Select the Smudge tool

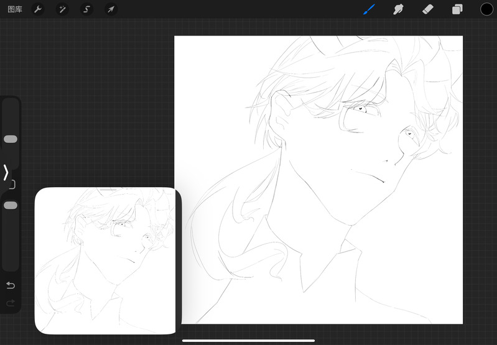(x=398, y=9)
